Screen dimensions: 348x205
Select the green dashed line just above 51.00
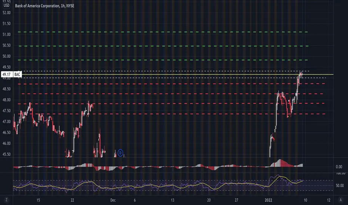coord(163,32)
